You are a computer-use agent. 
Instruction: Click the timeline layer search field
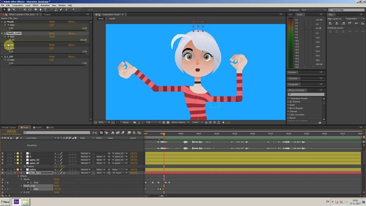point(57,133)
